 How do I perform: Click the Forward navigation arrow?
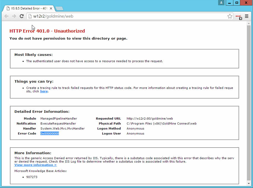(14, 16)
